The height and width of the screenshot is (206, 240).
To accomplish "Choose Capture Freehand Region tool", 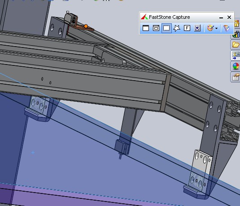I will 177,28.
